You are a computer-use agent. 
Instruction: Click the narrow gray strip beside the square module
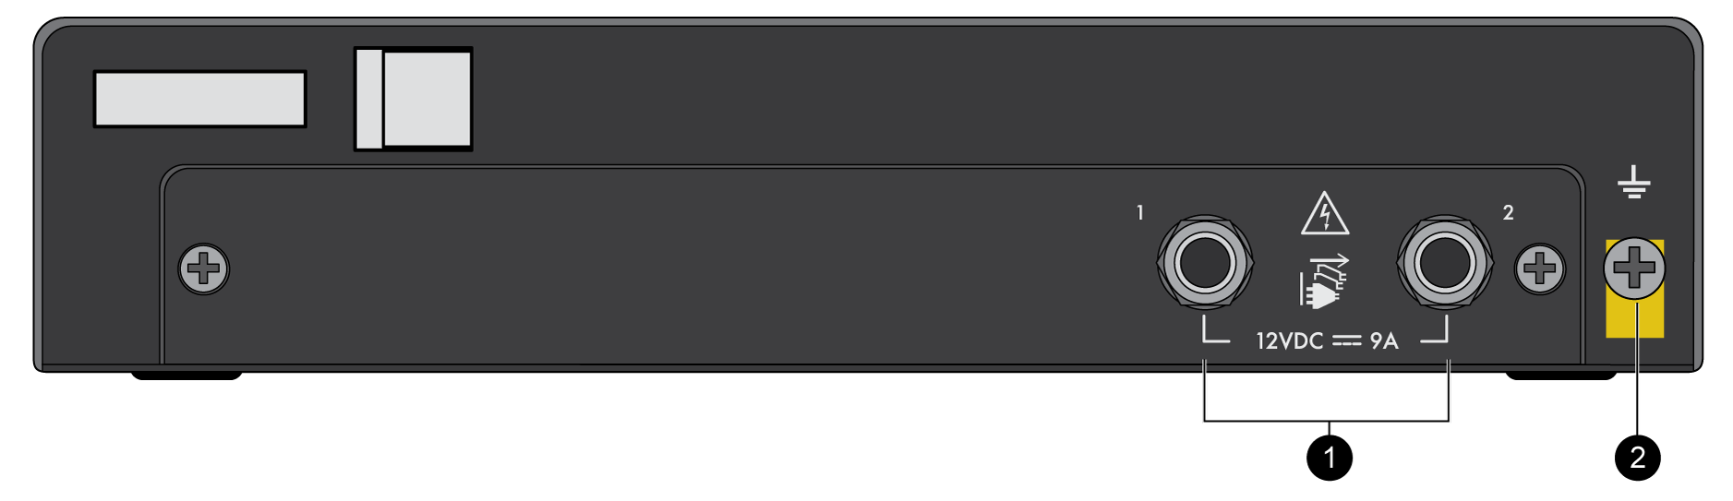pyautogui.click(x=369, y=99)
